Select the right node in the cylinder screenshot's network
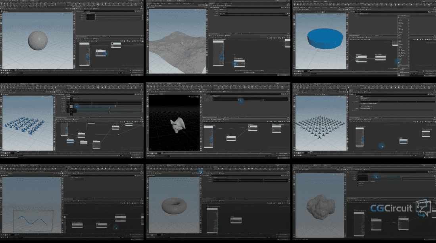Screen dimensions: 436x243 click(380, 58)
